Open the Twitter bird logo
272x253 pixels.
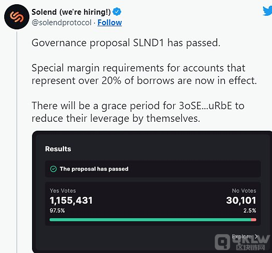coord(267,11)
